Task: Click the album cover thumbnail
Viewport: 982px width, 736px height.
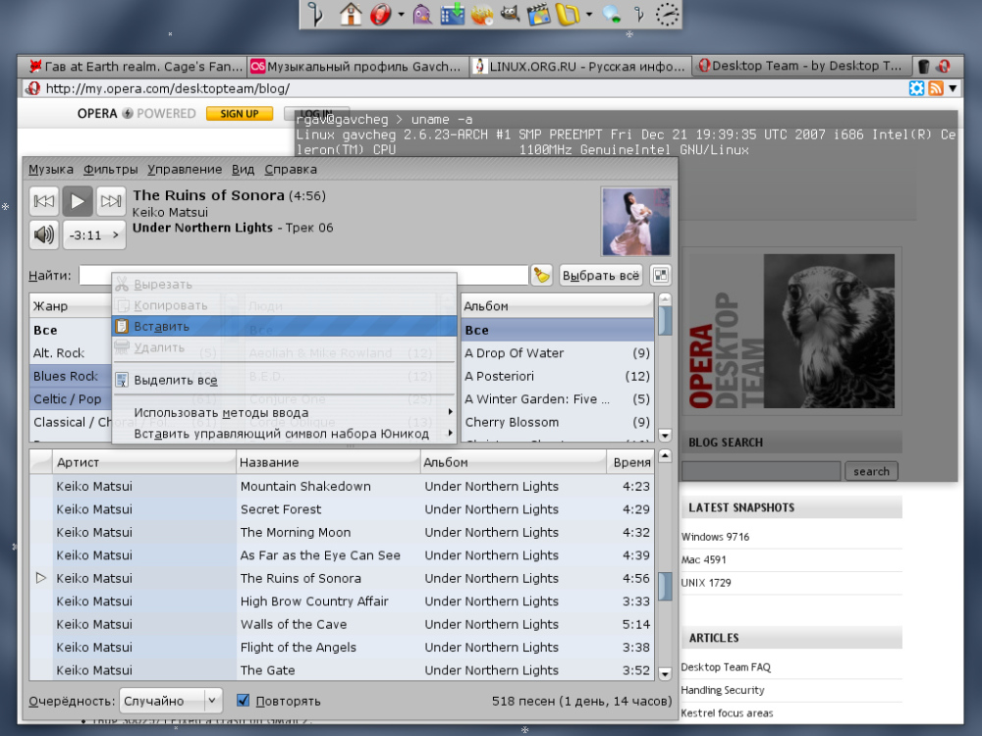Action: pyautogui.click(x=635, y=222)
